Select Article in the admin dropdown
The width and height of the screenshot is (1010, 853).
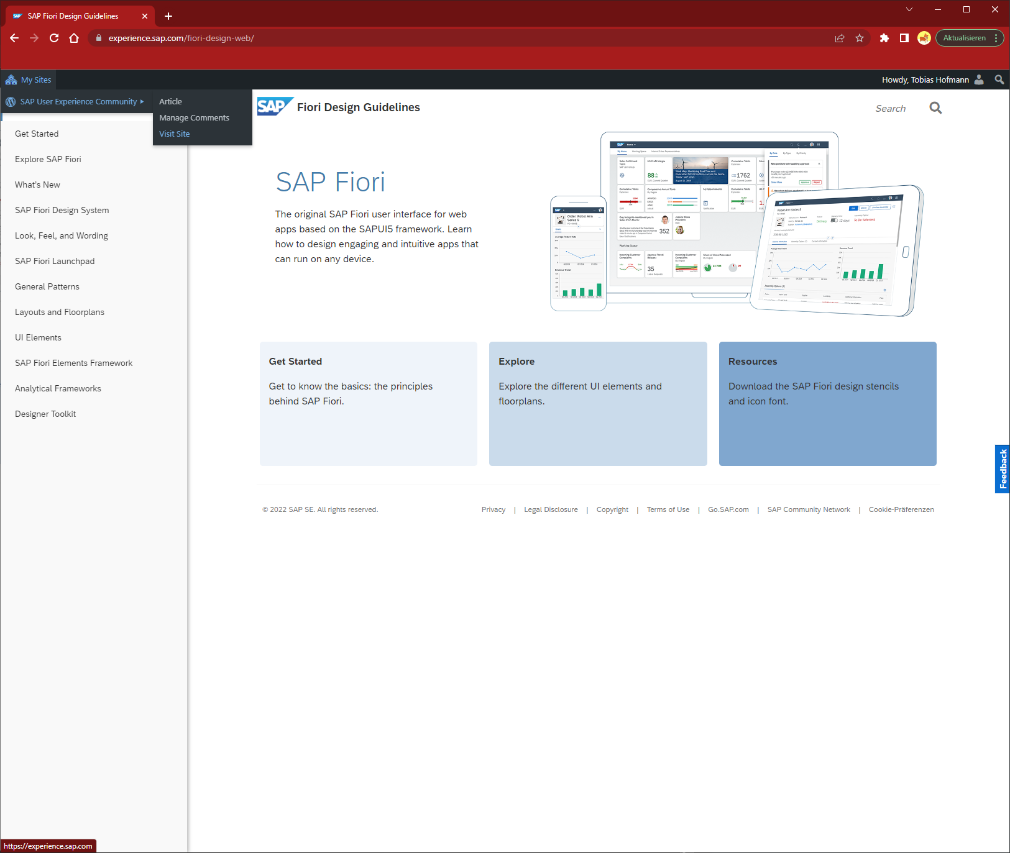coord(170,101)
